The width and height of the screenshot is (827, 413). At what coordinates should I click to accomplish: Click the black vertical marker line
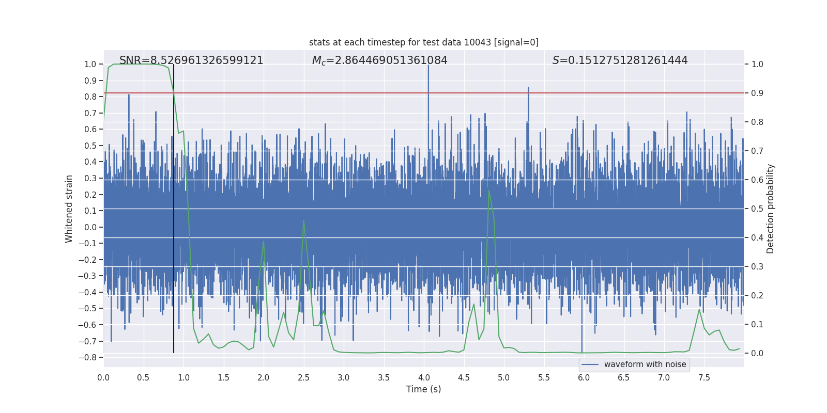174,206
